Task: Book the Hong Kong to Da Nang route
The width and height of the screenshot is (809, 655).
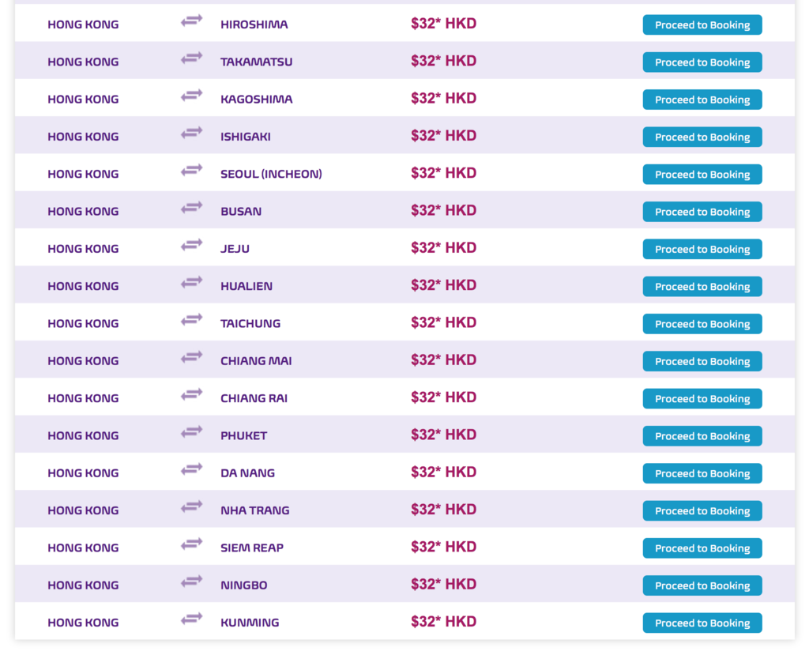Action: pyautogui.click(x=702, y=473)
